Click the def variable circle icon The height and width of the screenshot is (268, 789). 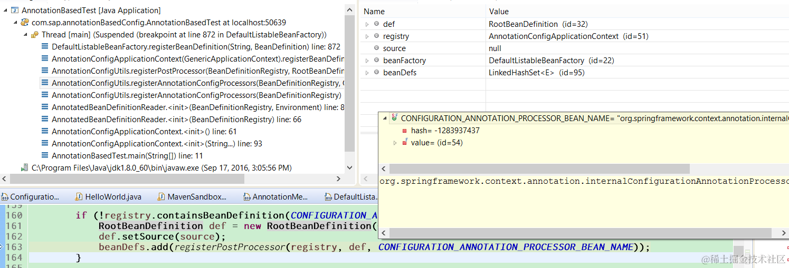(x=376, y=24)
